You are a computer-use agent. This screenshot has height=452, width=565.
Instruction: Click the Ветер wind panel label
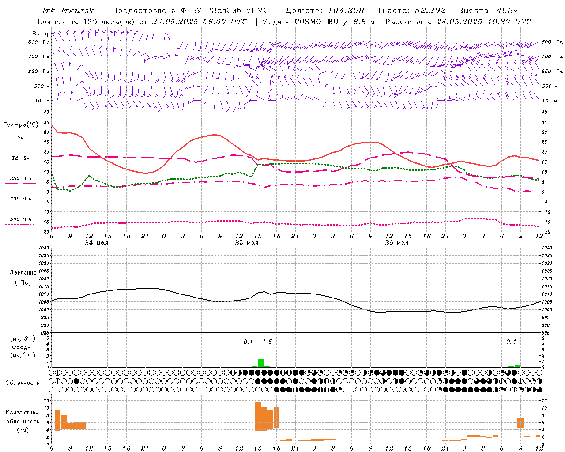tap(41, 34)
